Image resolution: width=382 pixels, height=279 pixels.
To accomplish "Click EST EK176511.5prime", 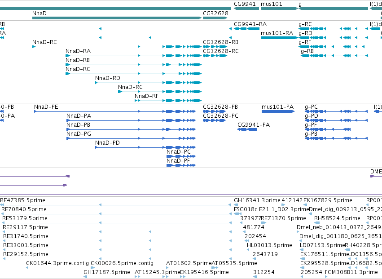I will click(x=303, y=259).
